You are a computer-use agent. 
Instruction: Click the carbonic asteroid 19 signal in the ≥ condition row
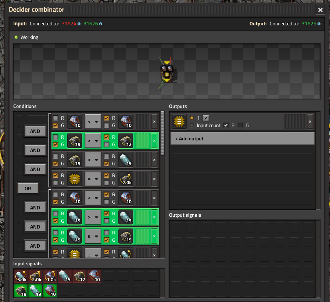pos(126,236)
